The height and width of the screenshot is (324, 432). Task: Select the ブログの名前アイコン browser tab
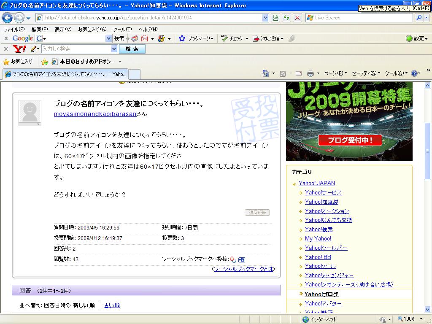click(x=65, y=74)
